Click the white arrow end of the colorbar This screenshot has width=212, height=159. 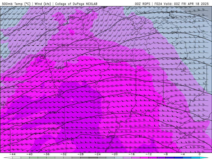coord(8,158)
